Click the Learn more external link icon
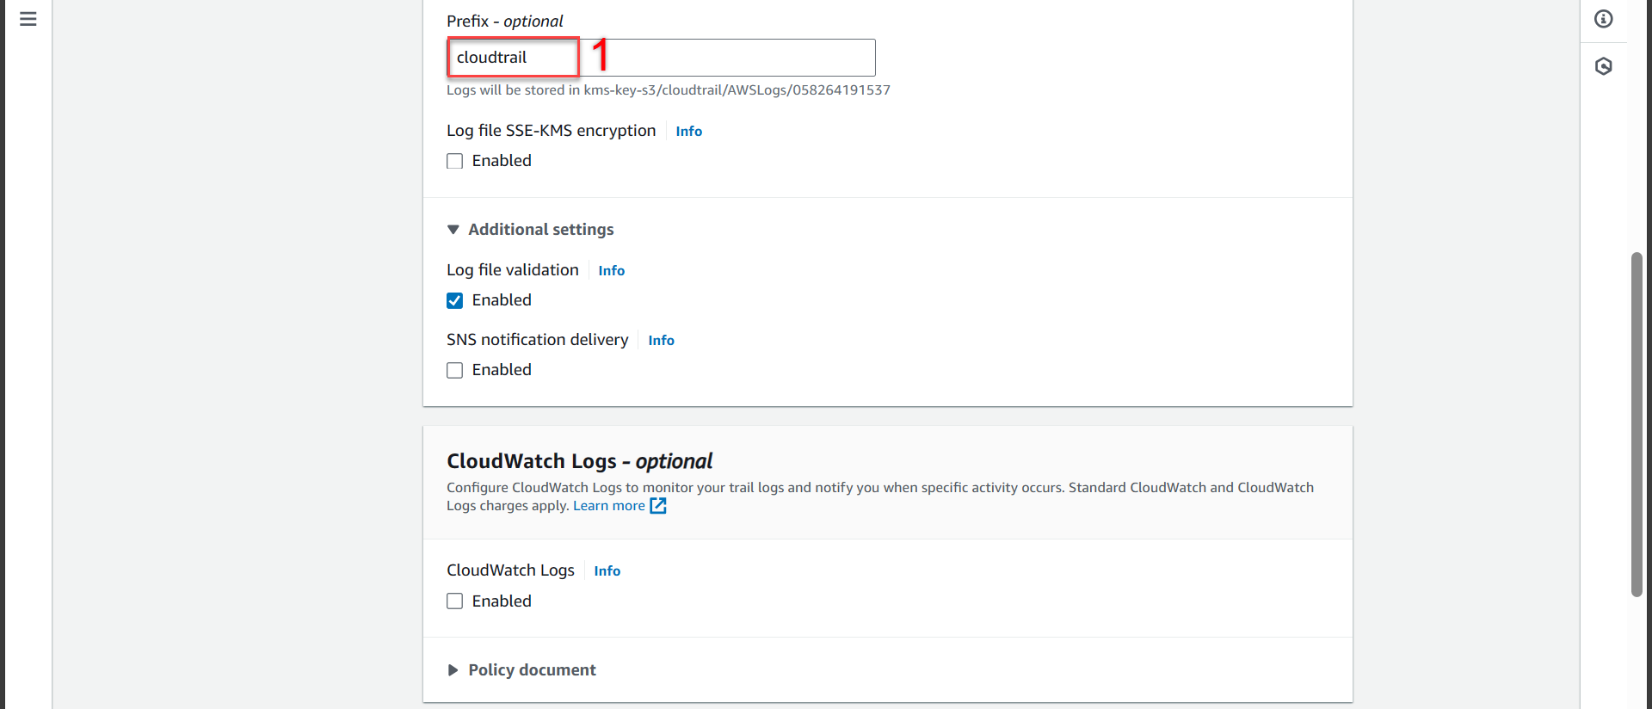This screenshot has width=1652, height=709. click(x=658, y=506)
